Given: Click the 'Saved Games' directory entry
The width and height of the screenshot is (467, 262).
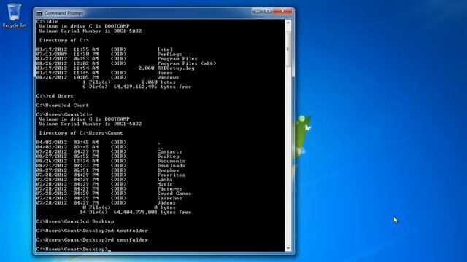Looking at the screenshot, I should coord(174,194).
